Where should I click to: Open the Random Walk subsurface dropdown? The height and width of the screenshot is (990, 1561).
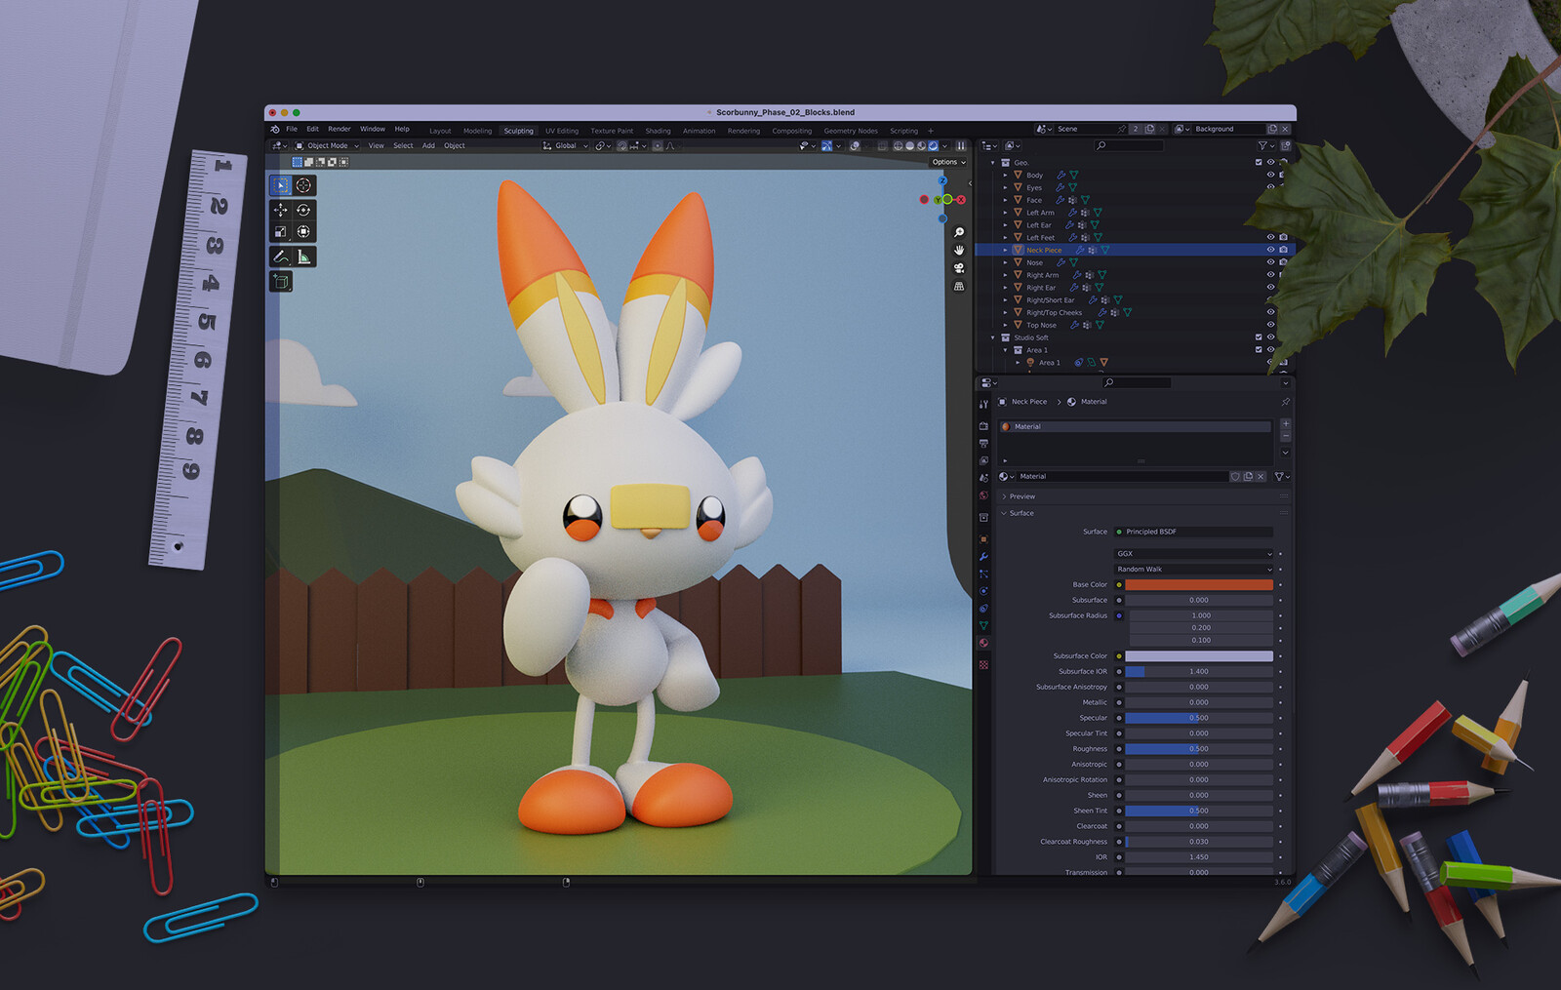tap(1195, 569)
